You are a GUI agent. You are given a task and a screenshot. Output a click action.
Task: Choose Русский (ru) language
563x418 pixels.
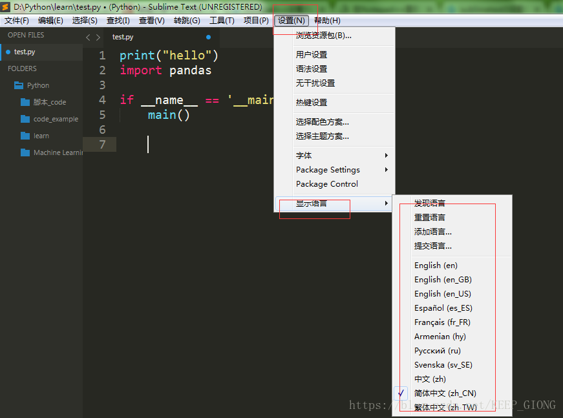(452, 351)
